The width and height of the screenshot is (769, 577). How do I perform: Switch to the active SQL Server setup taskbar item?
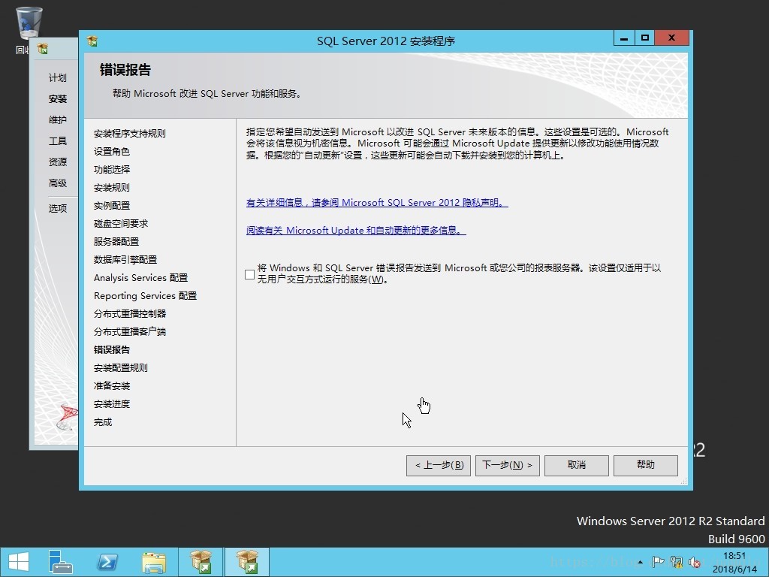(x=247, y=562)
